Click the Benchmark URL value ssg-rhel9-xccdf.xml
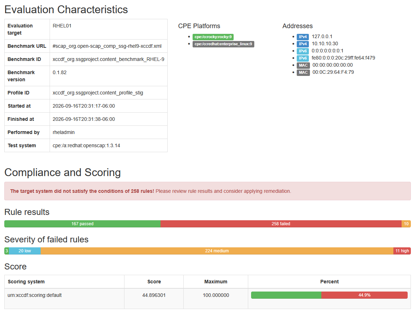This screenshot has height=314, width=418. pos(107,46)
